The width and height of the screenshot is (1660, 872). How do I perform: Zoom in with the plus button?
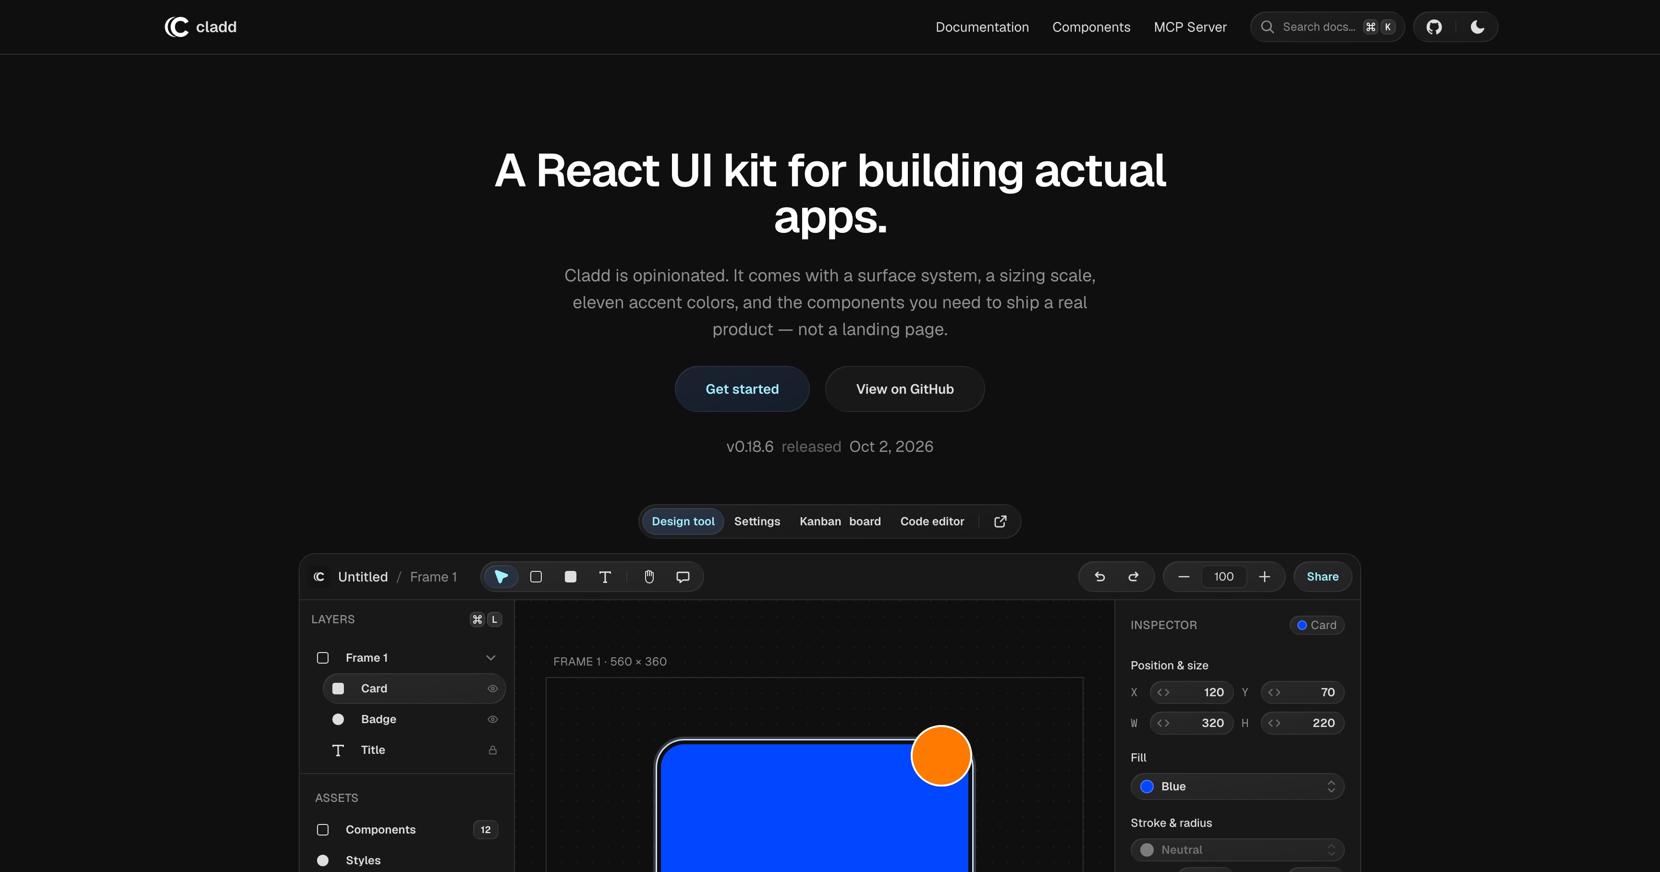(x=1264, y=576)
